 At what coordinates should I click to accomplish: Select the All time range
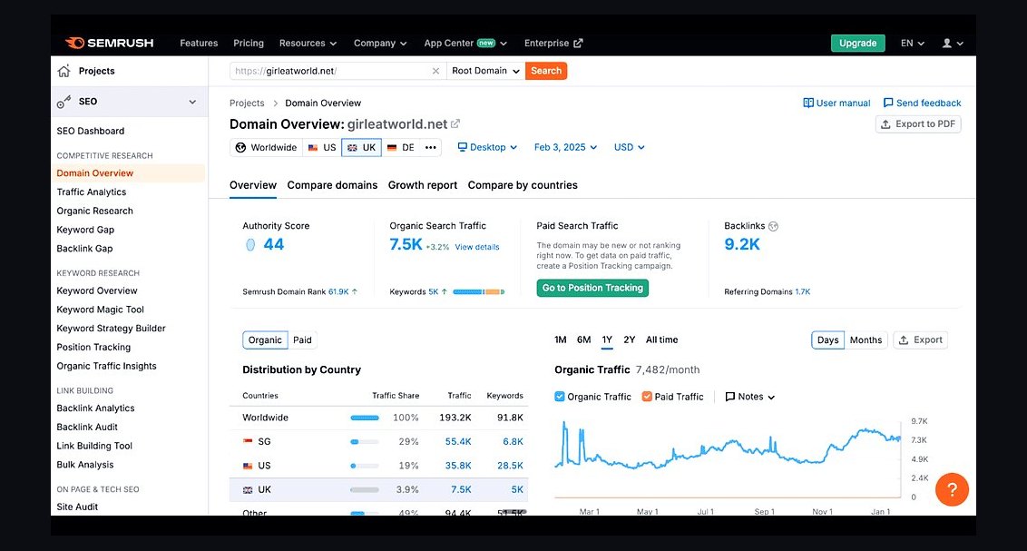click(661, 340)
